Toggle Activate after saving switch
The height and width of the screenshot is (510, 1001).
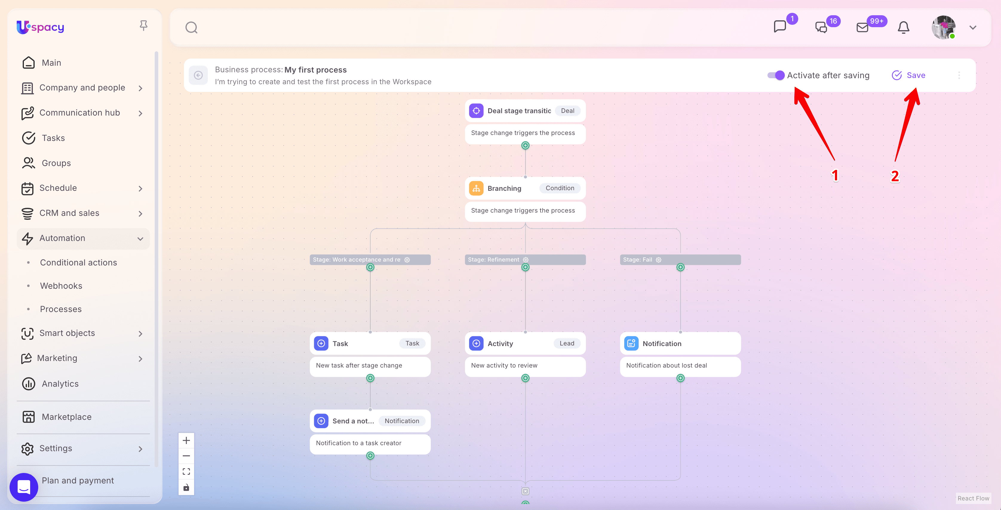pyautogui.click(x=776, y=75)
